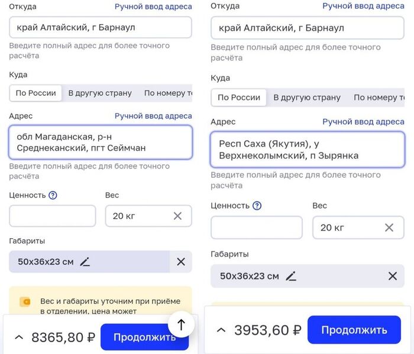The image size is (414, 354).
Task: Open Ценность help icon in the Зырянка form
Action: pyautogui.click(x=257, y=206)
